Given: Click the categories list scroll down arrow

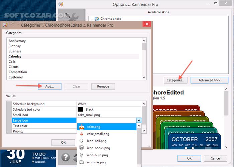Looking at the screenshot, I should coord(144,77).
